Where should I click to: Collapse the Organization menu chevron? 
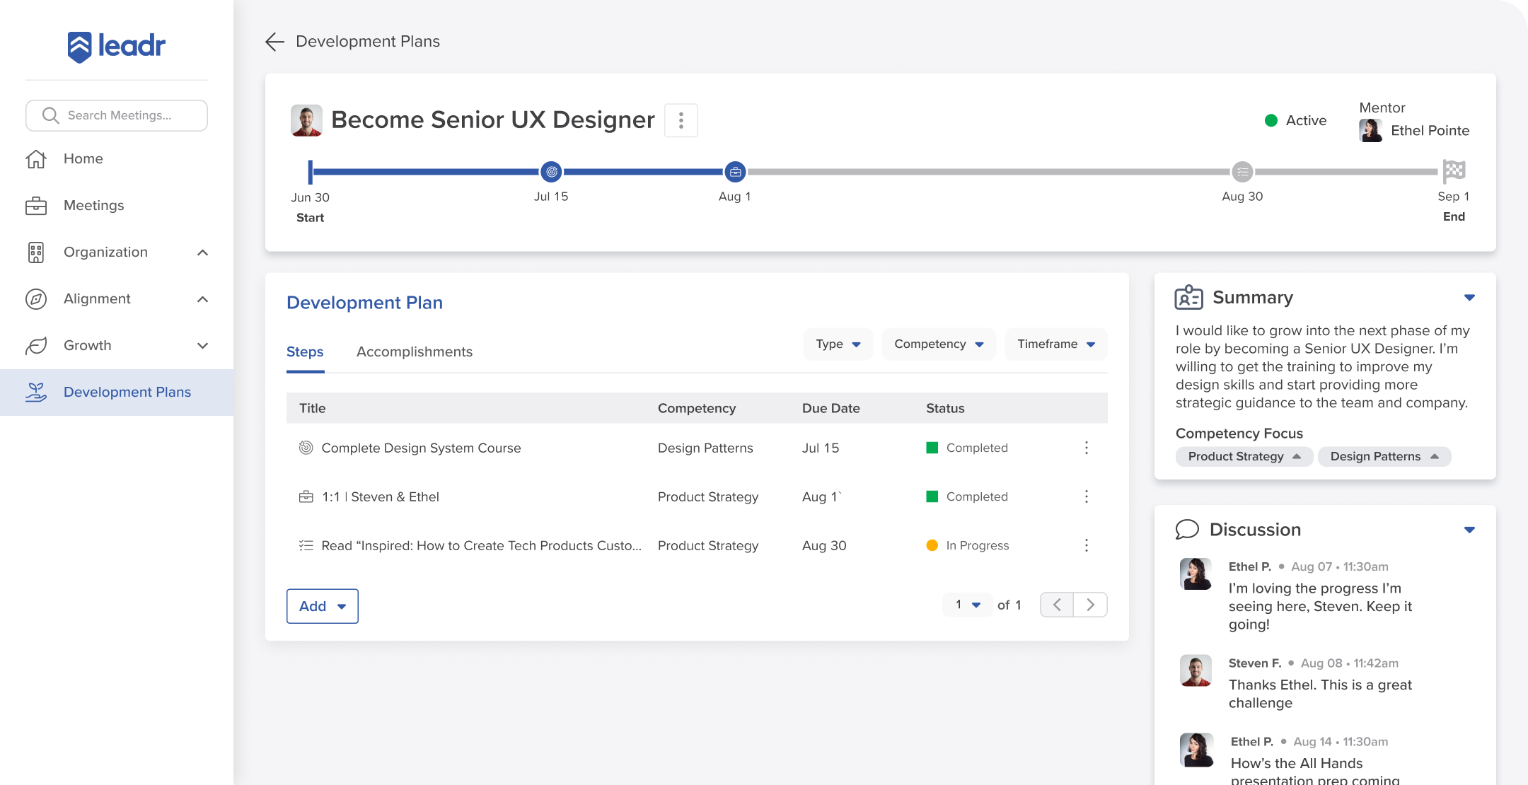click(203, 252)
